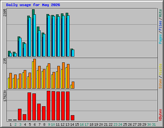
Task: Click the red KBytes bar for day 3
Action: 20,115
